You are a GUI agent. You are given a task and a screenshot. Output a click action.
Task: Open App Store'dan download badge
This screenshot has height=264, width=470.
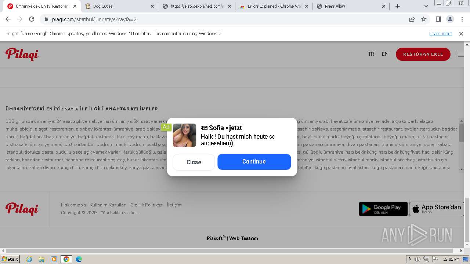pos(437,209)
